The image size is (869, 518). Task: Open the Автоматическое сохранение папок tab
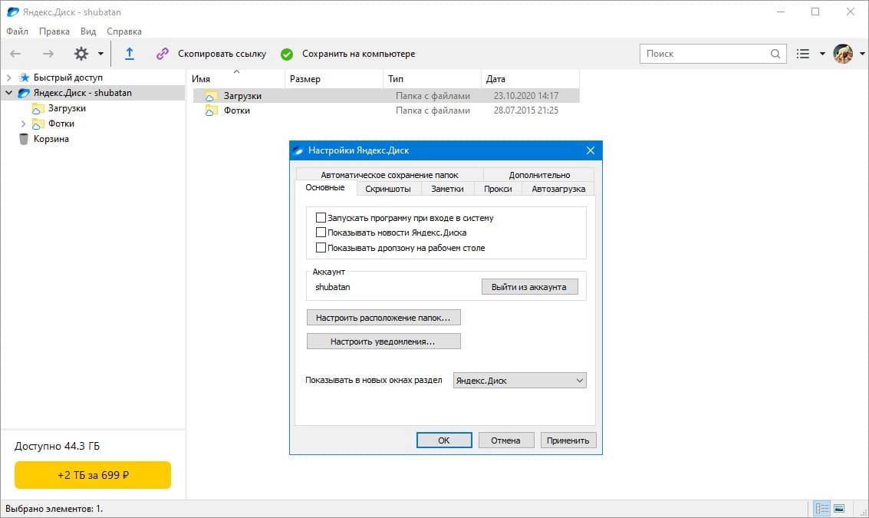tap(390, 175)
